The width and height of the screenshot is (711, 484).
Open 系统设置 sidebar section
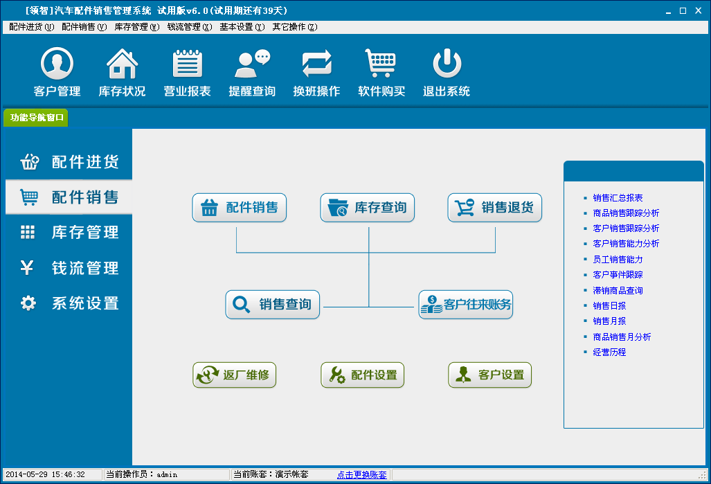pos(69,303)
